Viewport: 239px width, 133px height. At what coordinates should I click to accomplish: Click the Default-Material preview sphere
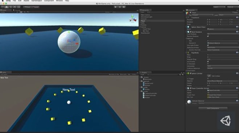189,102
